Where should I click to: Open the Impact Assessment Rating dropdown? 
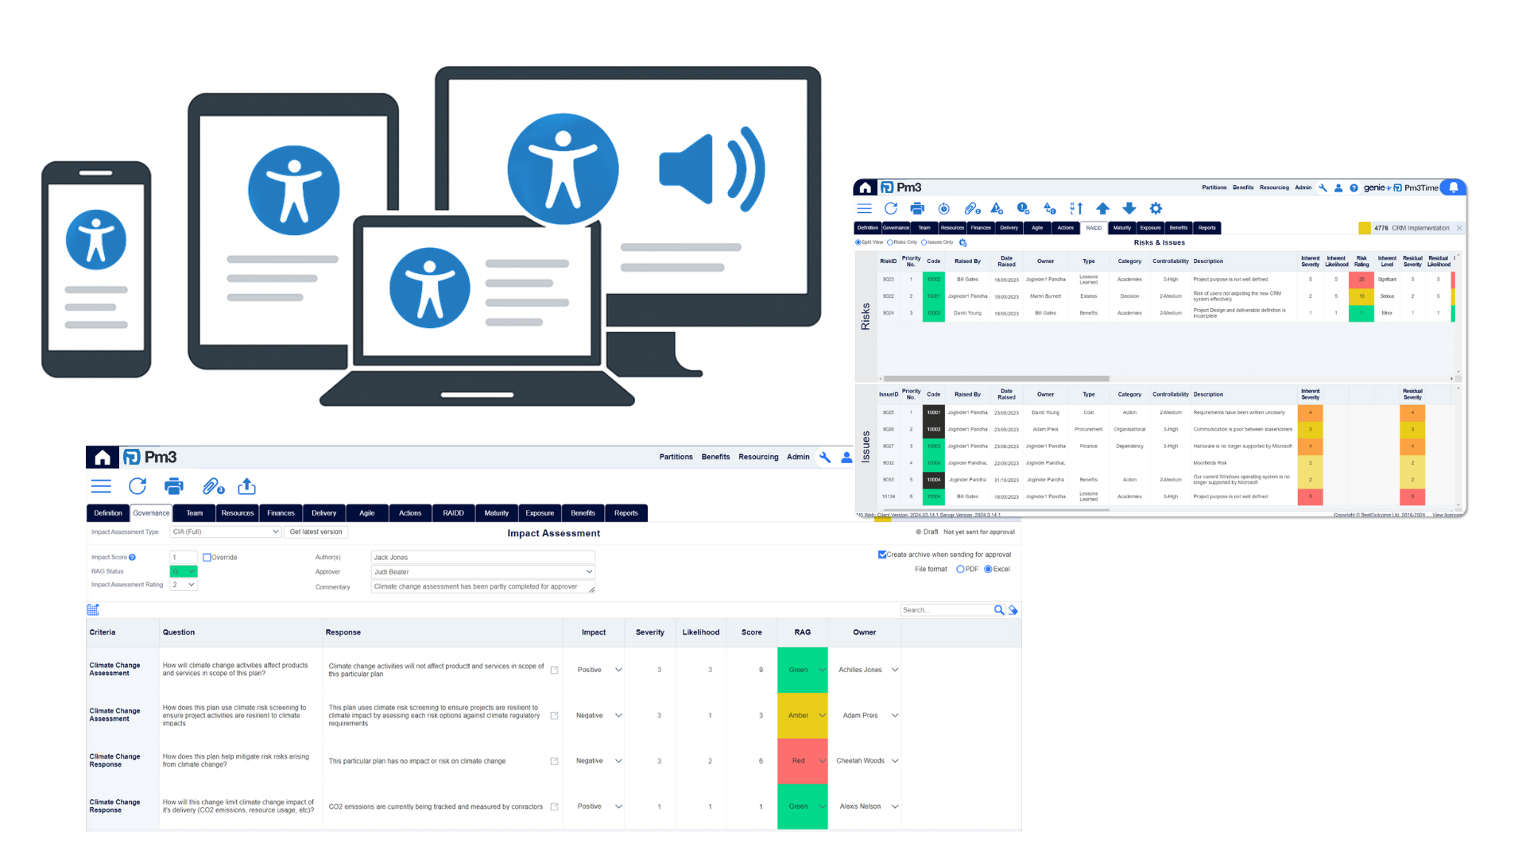[184, 585]
